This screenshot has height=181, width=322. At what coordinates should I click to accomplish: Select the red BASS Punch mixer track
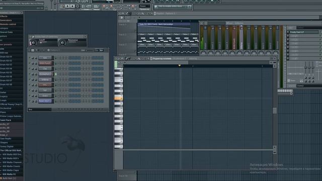click(x=234, y=38)
